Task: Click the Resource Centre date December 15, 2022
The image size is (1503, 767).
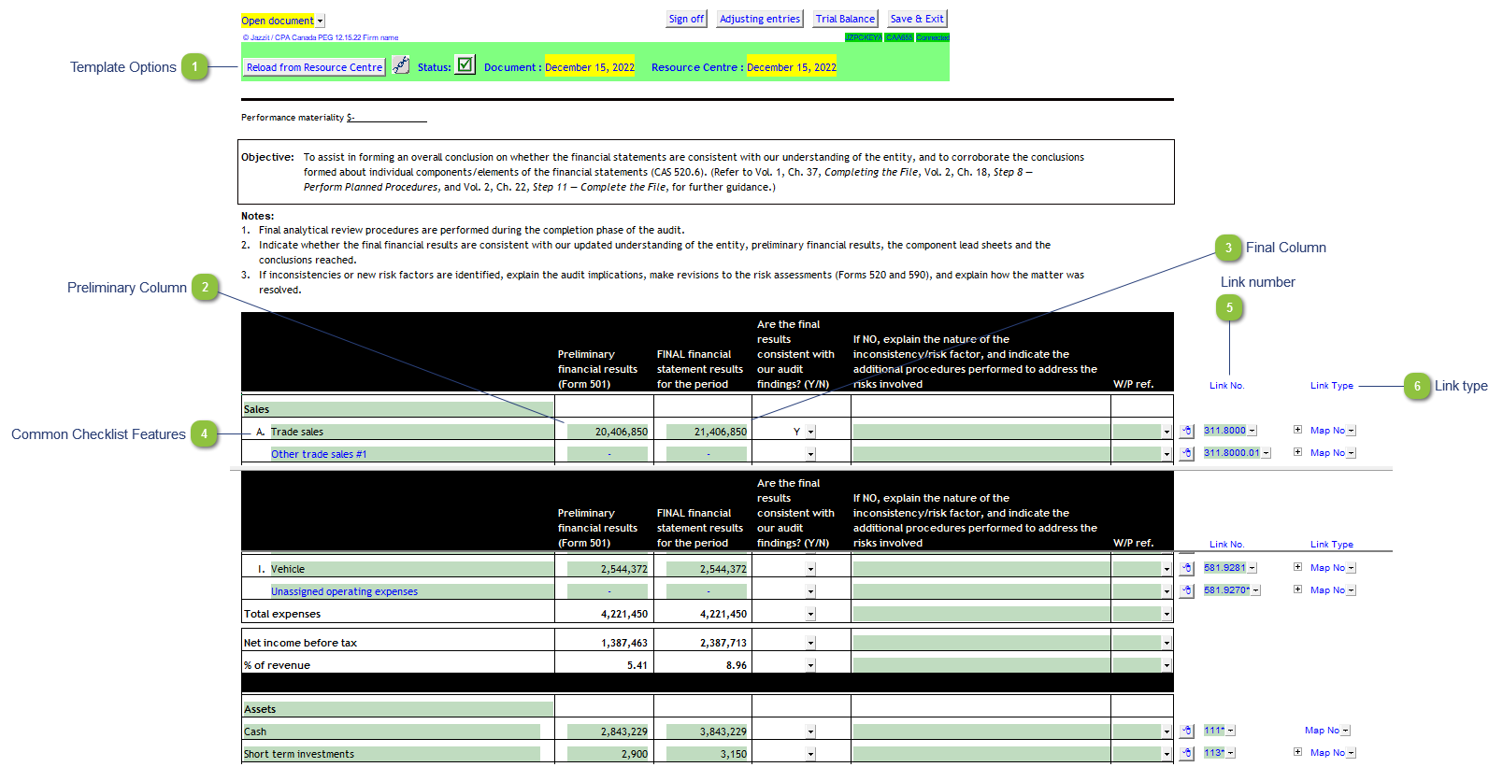Action: (792, 67)
